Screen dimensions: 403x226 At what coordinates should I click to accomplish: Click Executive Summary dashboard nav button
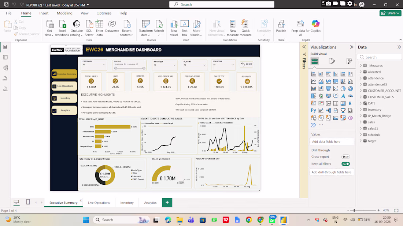click(x=64, y=74)
